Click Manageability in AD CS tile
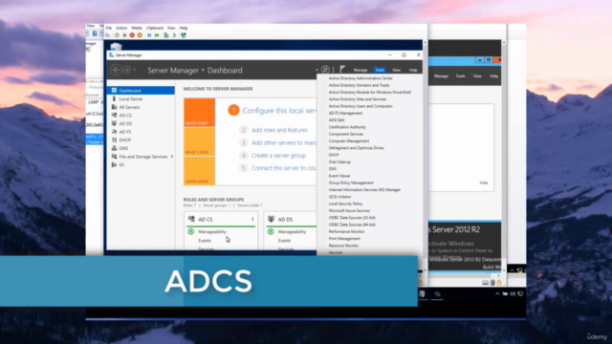Image resolution: width=612 pixels, height=344 pixels. pyautogui.click(x=212, y=231)
